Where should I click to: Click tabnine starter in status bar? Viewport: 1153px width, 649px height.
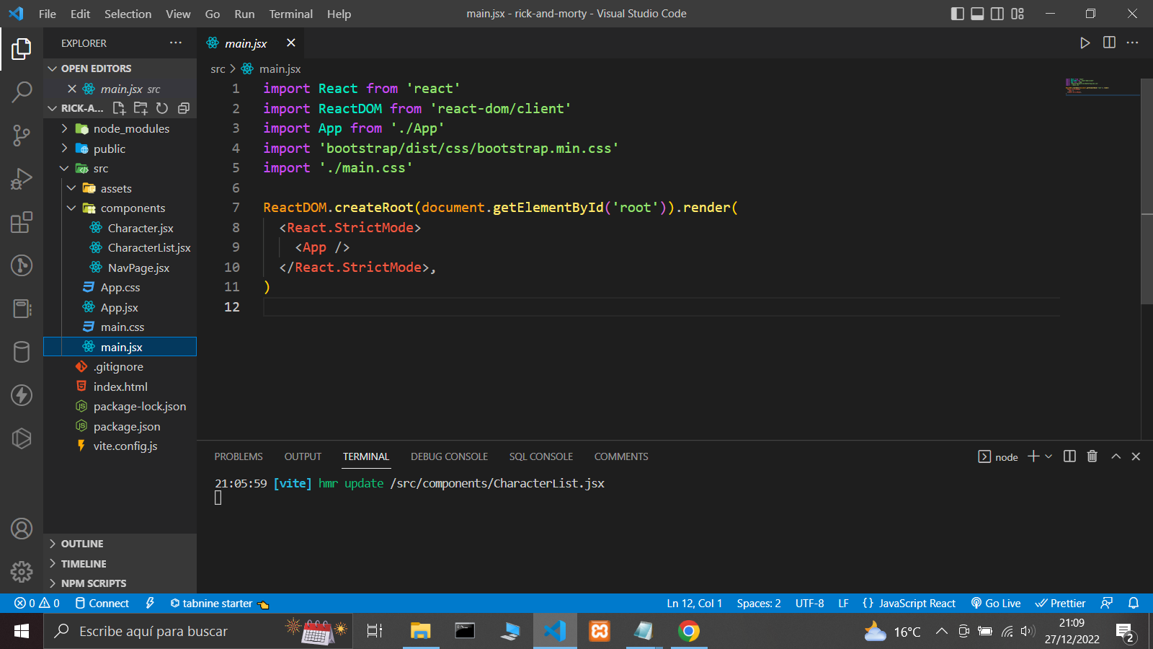[x=220, y=604]
